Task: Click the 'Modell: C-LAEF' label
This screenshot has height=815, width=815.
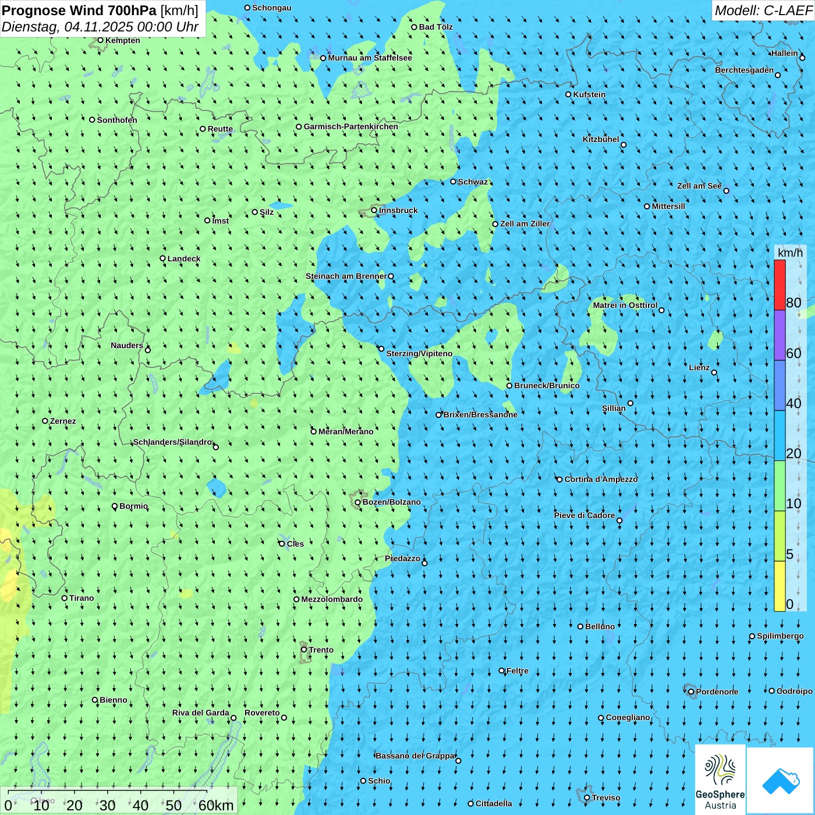Action: coord(763,10)
